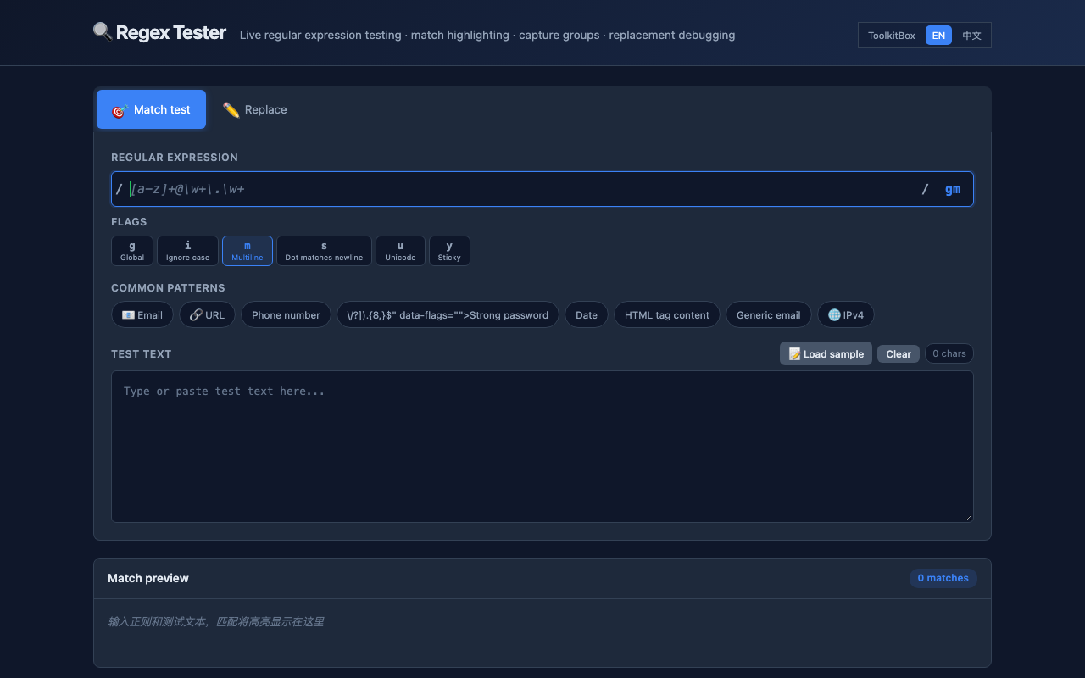The width and height of the screenshot is (1085, 678).
Task: Insert the Email common pattern
Action: [142, 314]
